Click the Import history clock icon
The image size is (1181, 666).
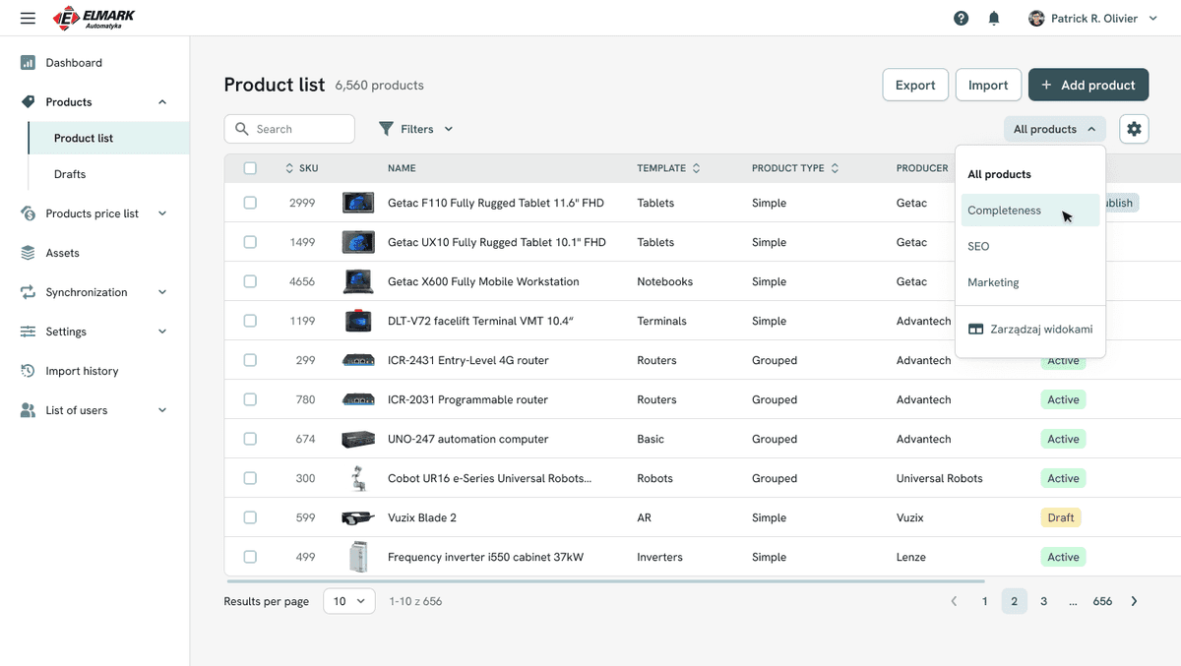[x=28, y=371]
